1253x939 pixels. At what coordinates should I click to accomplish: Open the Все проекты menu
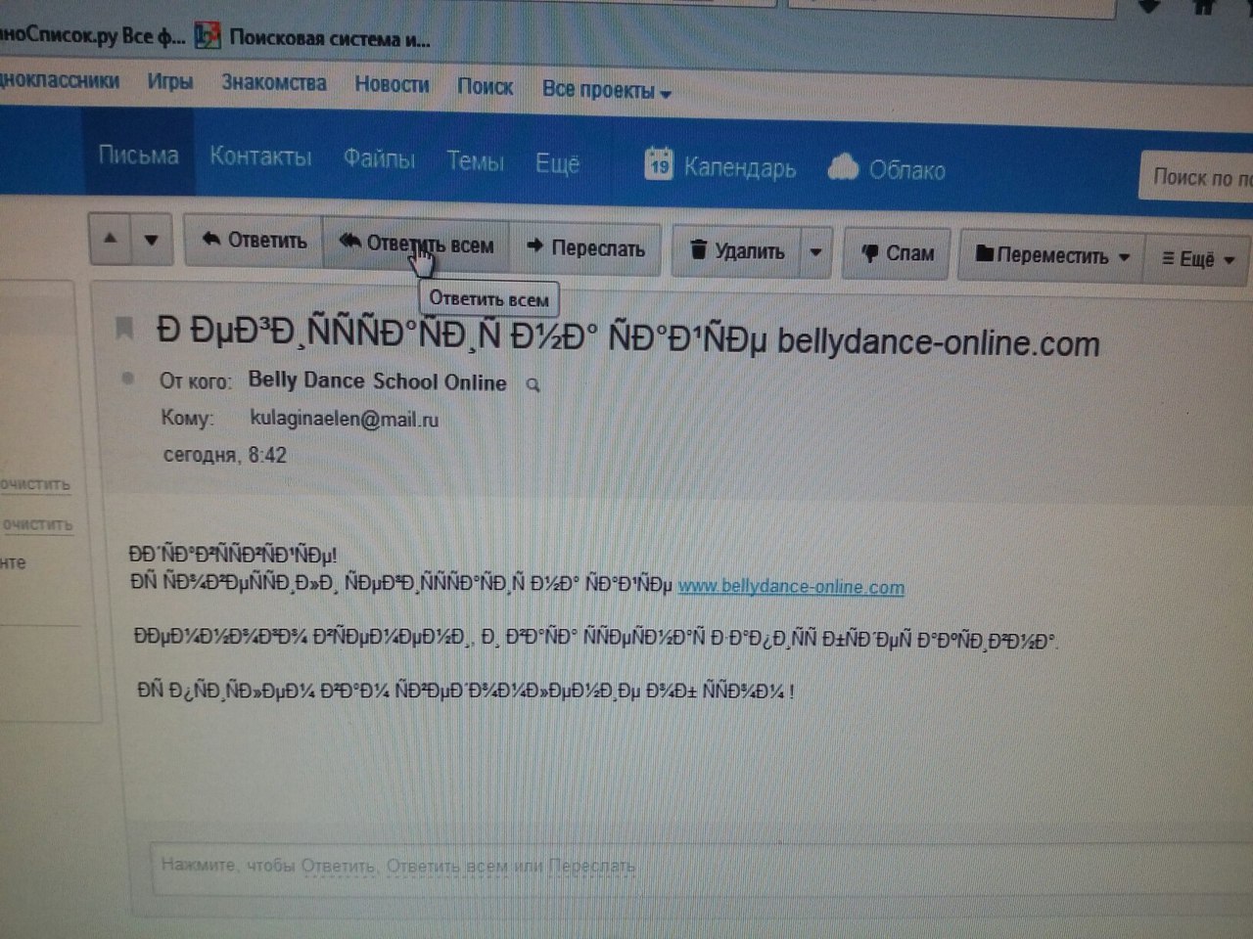(606, 91)
